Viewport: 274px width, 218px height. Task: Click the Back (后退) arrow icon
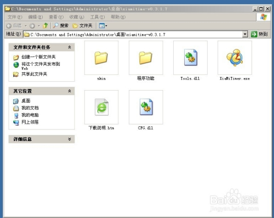tap(9, 26)
